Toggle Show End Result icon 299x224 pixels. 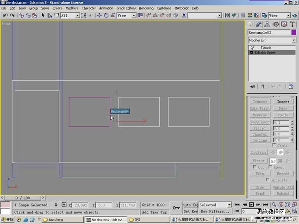coord(262,86)
